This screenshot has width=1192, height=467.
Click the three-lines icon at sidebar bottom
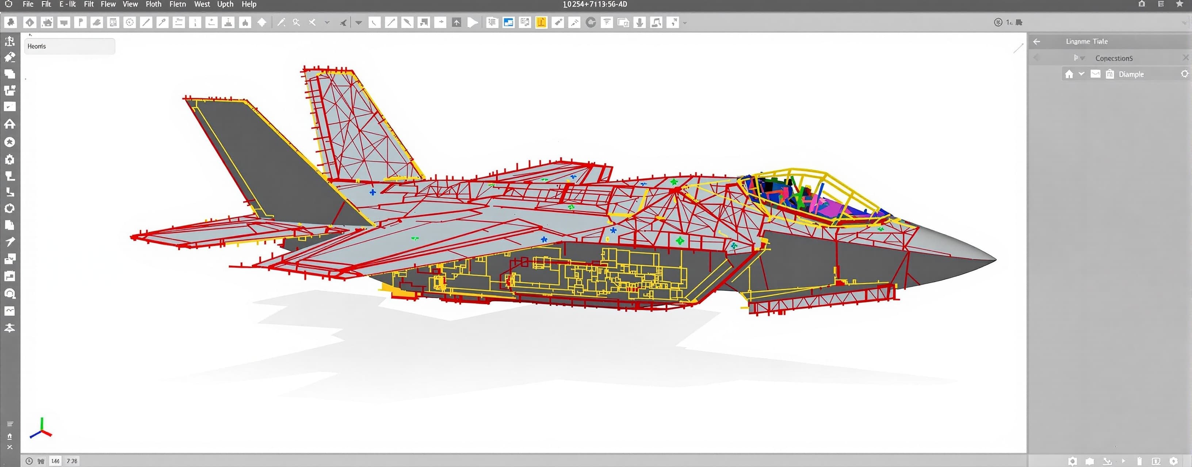coord(10,424)
